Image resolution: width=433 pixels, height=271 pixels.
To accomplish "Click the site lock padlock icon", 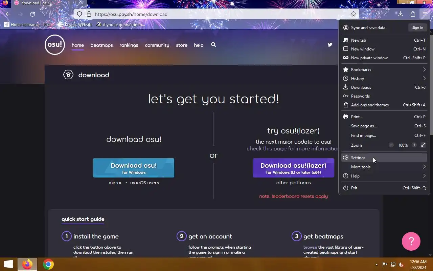I will tap(89, 14).
